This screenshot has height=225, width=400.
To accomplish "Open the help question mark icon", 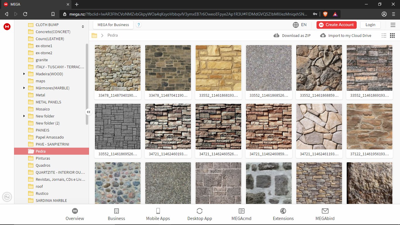I will click(x=139, y=25).
